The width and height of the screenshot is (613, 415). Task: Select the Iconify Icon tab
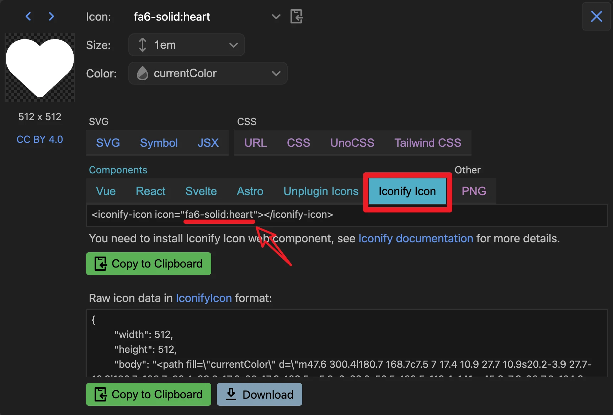click(x=407, y=191)
